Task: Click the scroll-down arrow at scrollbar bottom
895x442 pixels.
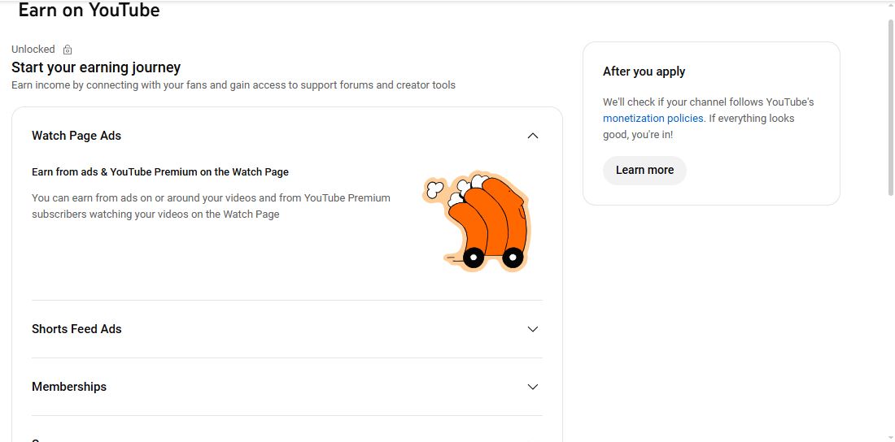Action: 890,436
